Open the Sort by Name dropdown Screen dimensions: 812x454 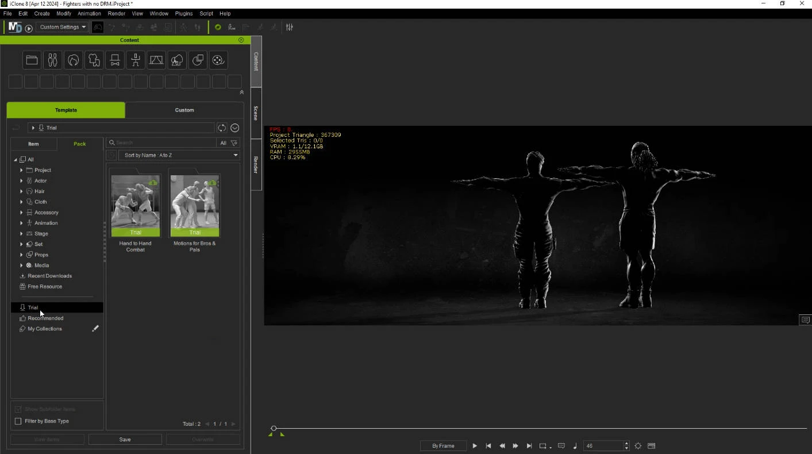tap(179, 155)
